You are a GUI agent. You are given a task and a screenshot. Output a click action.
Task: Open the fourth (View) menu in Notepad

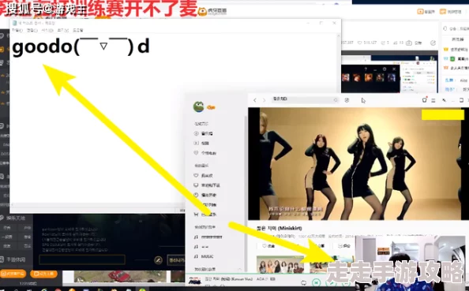[63, 30]
